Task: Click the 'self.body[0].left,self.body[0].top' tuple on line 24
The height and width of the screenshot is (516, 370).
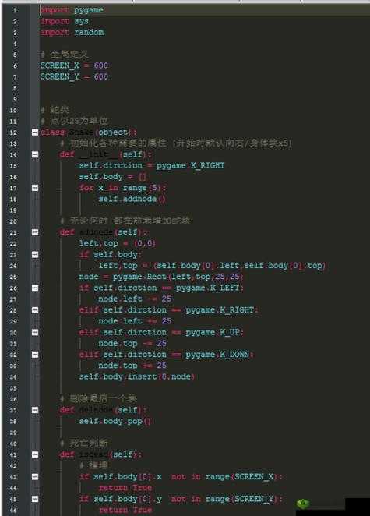Action: pos(239,266)
